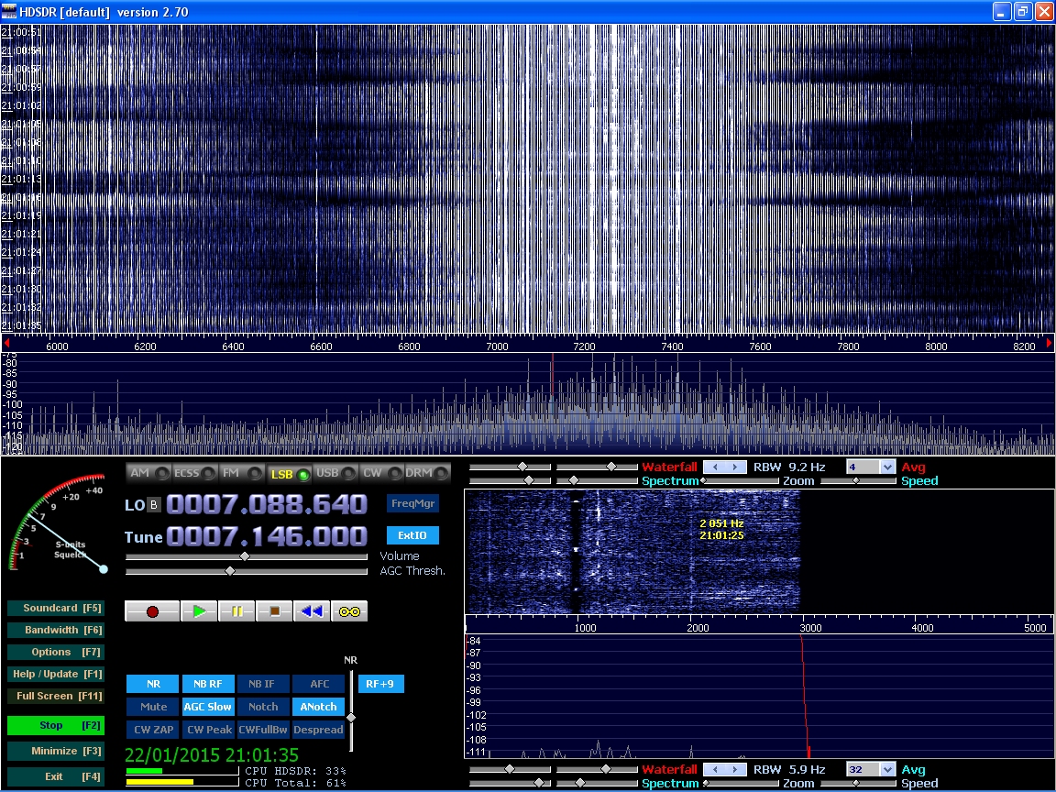This screenshot has width=1056, height=792.
Task: Click the RF+9 gain button
Action: click(x=380, y=684)
